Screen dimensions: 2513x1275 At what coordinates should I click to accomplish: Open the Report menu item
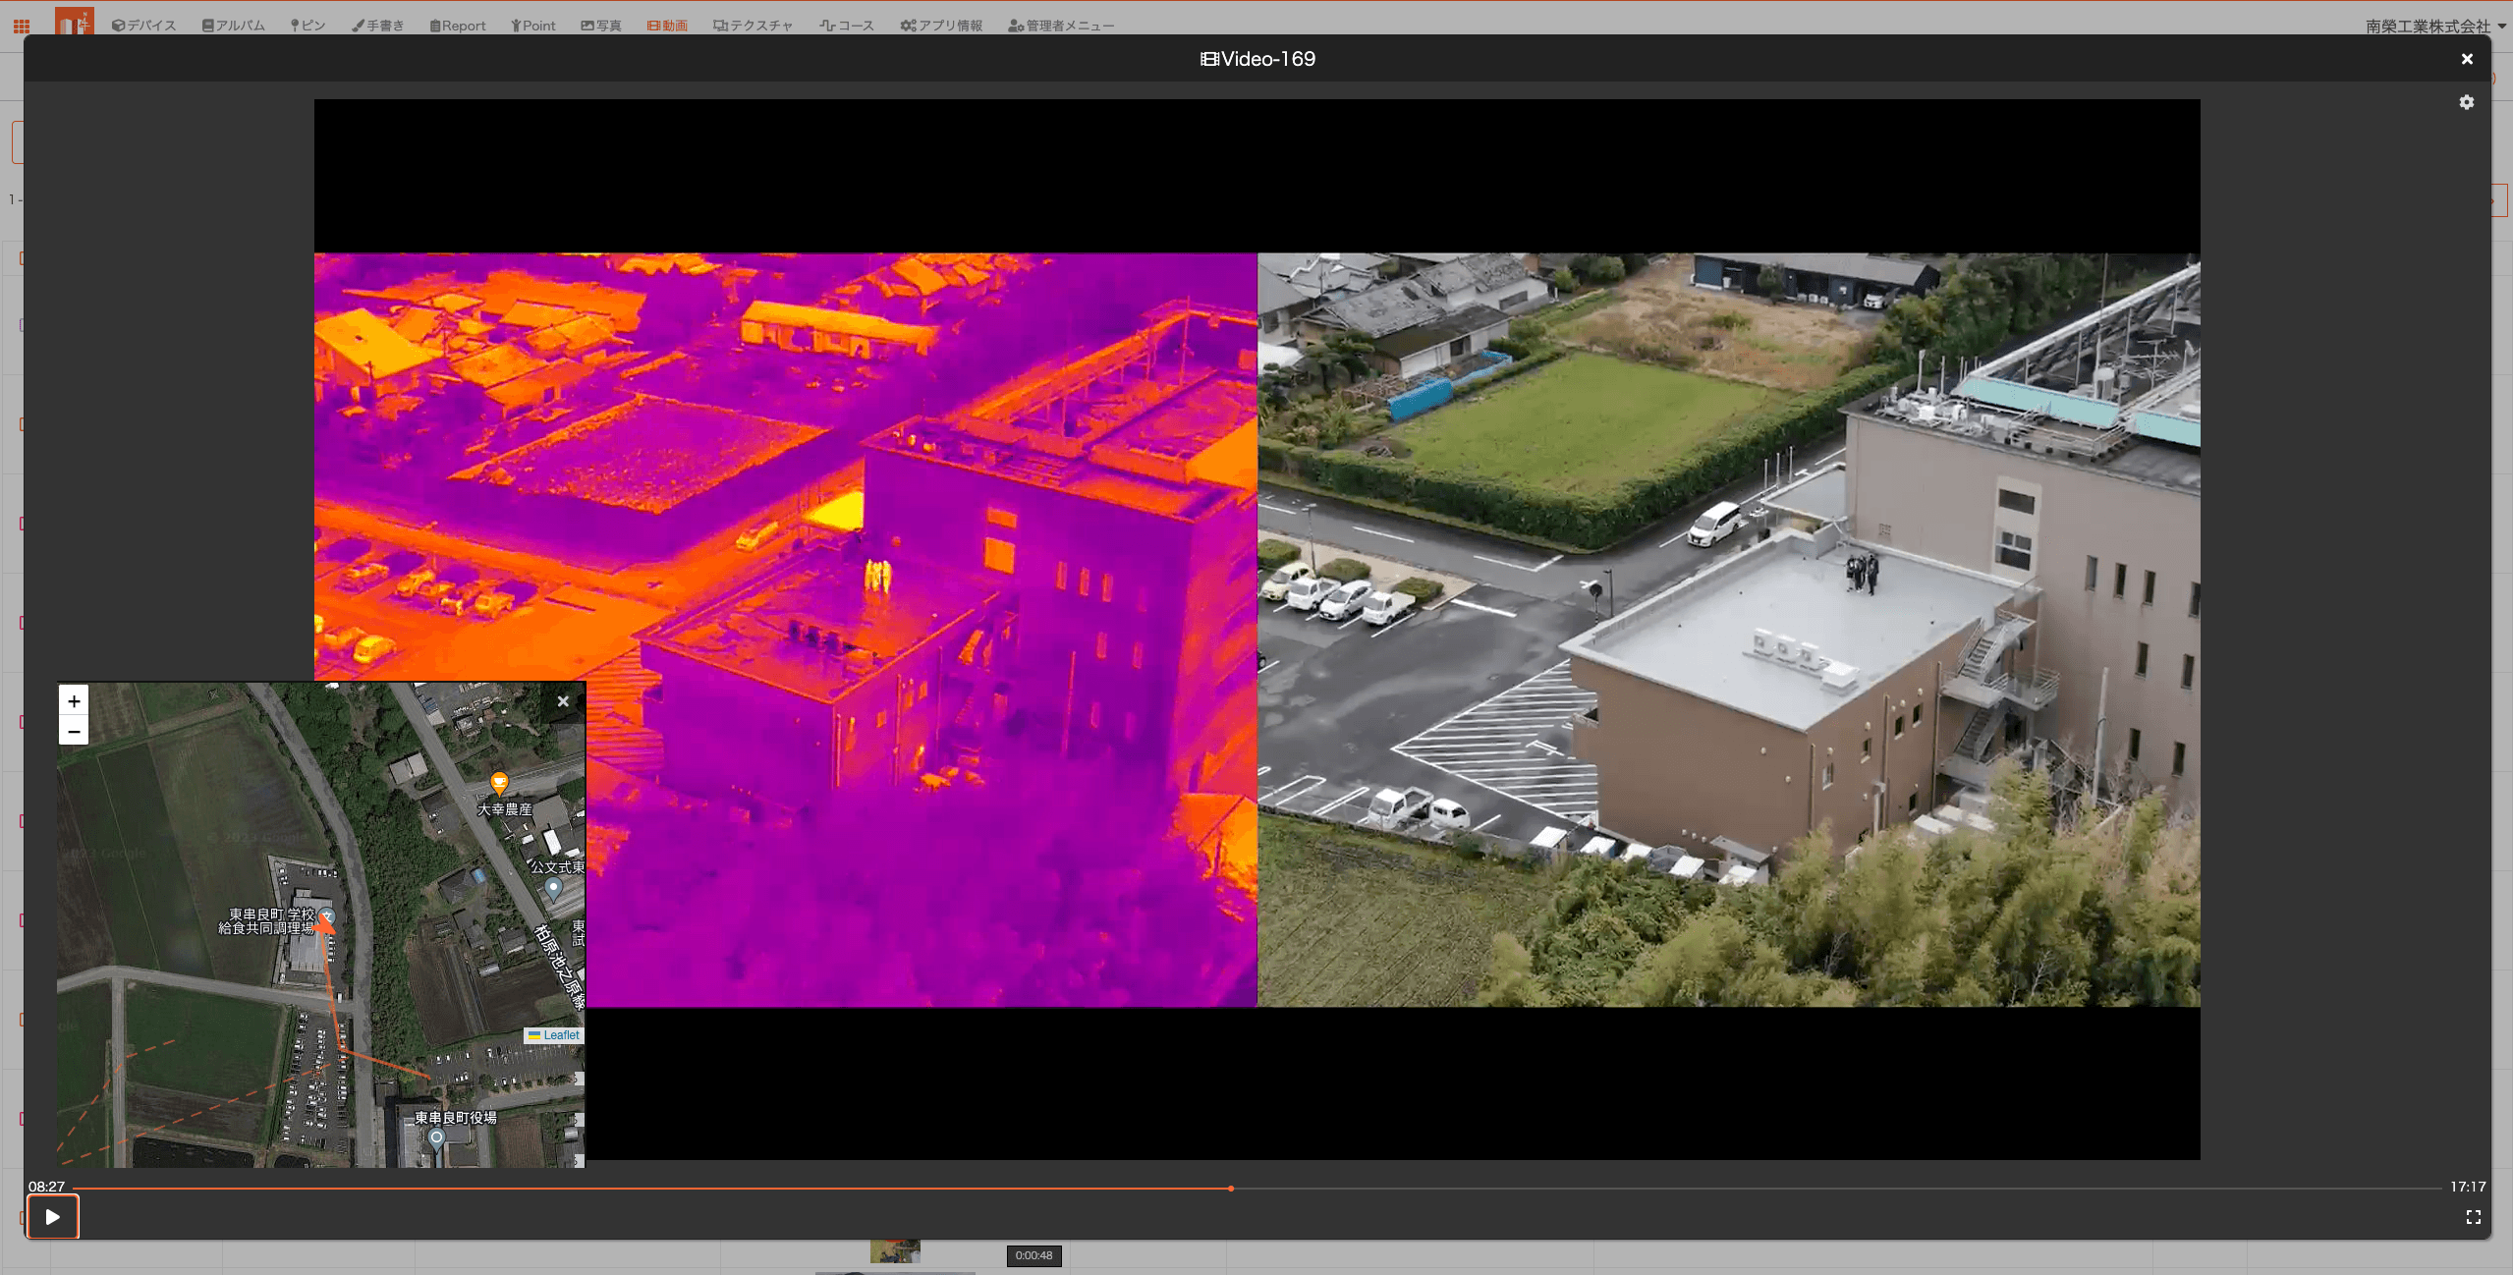coord(458,26)
